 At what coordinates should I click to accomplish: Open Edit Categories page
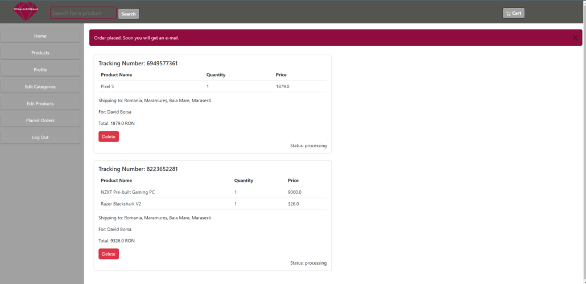40,86
